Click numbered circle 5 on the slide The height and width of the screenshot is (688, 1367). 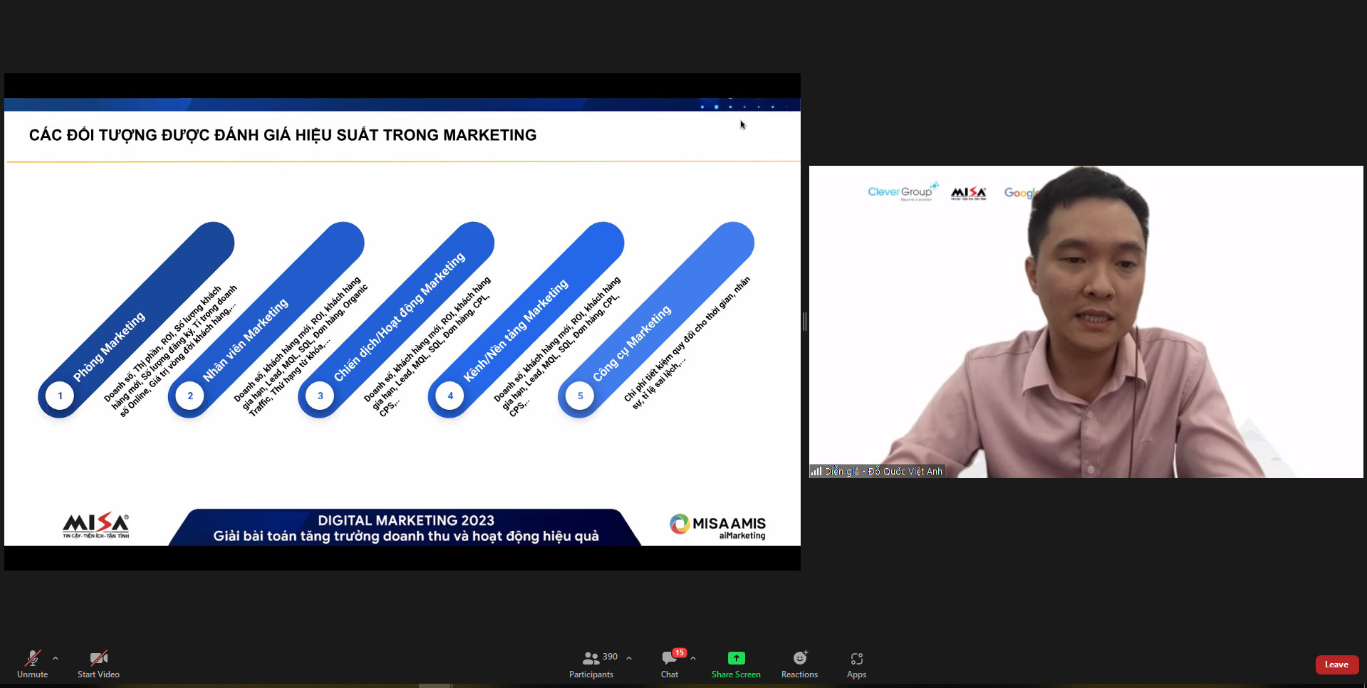tap(580, 396)
